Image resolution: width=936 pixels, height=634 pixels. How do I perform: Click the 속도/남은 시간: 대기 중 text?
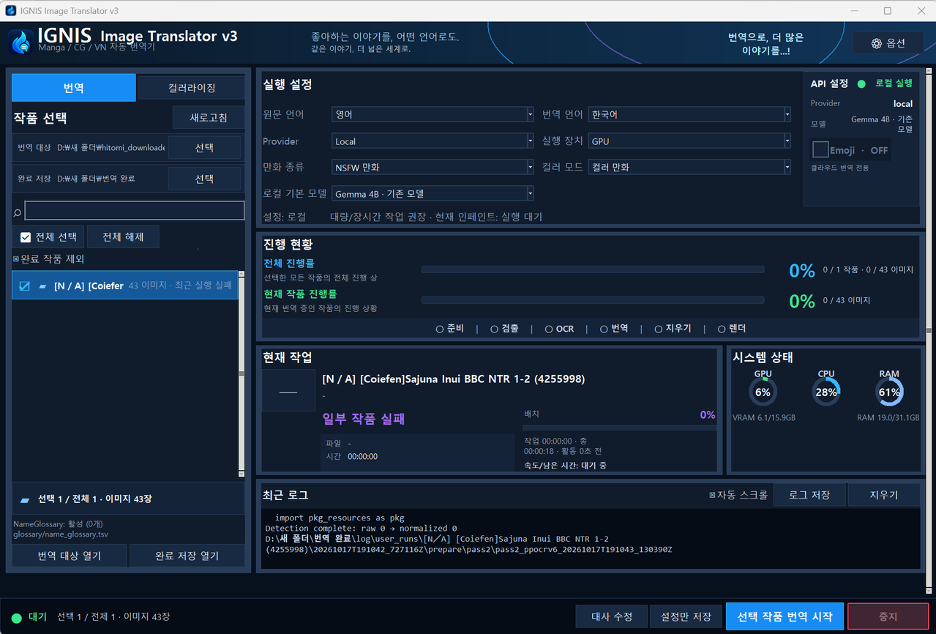pos(565,466)
